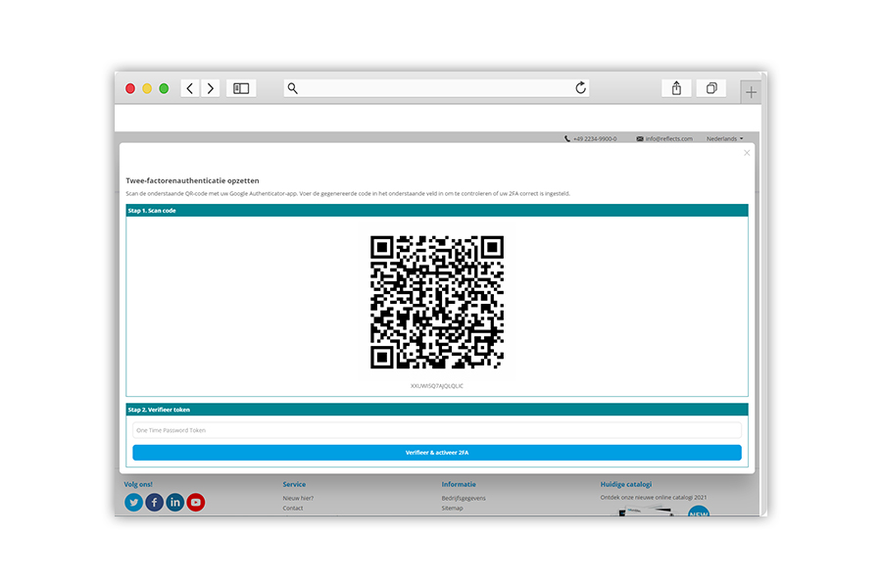Click the browser forward arrow
The width and height of the screenshot is (882, 588).
[211, 88]
